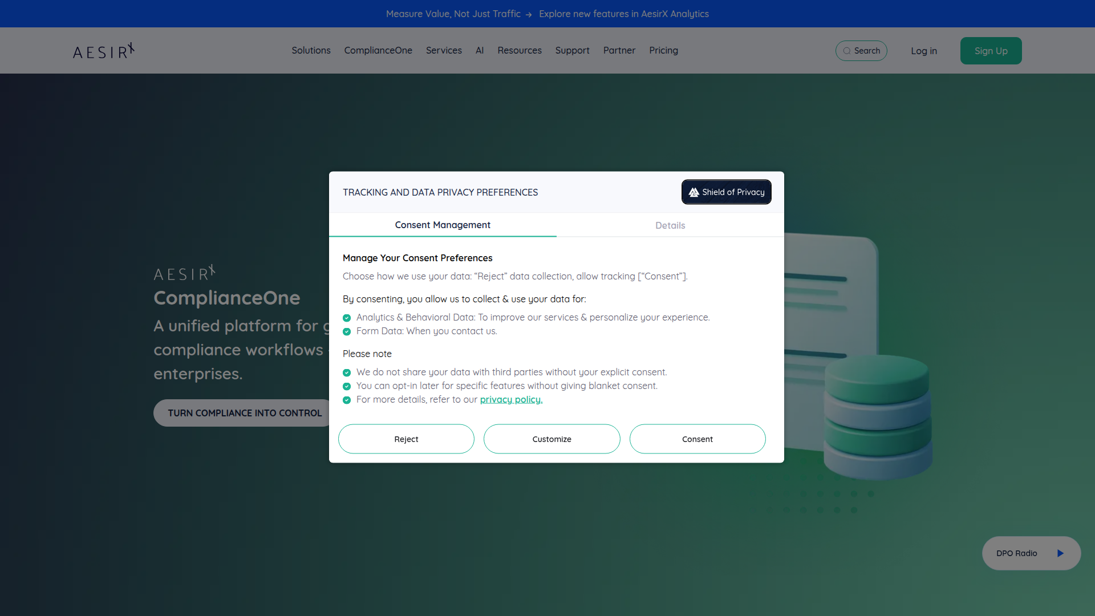Go to the Pricing page
Viewport: 1095px width, 616px height.
[x=663, y=50]
